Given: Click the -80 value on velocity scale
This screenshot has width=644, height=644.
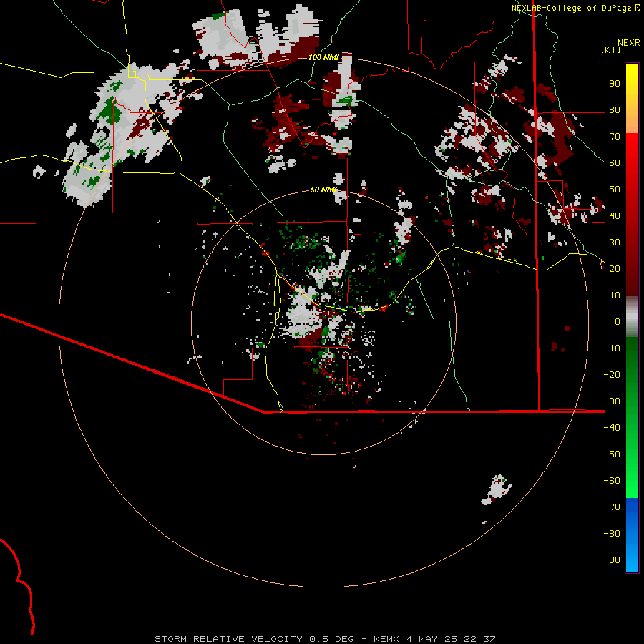Looking at the screenshot, I should coord(612,534).
